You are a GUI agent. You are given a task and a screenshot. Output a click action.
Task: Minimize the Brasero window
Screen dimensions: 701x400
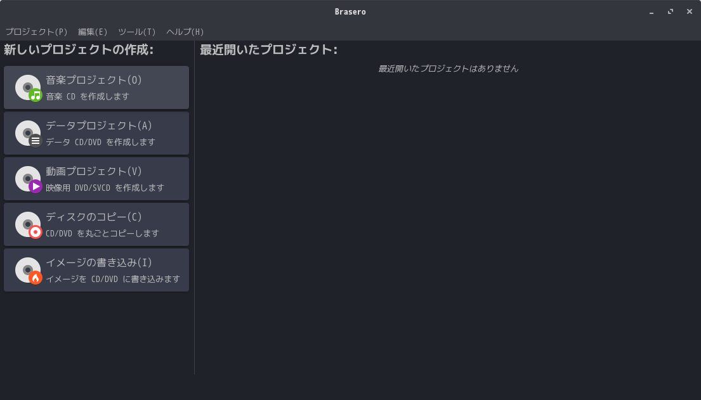[x=652, y=11]
